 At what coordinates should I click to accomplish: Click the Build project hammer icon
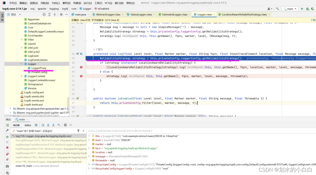coord(278,9)
